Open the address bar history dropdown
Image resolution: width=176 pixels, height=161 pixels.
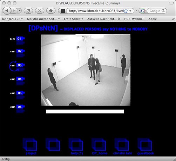click(x=130, y=11)
